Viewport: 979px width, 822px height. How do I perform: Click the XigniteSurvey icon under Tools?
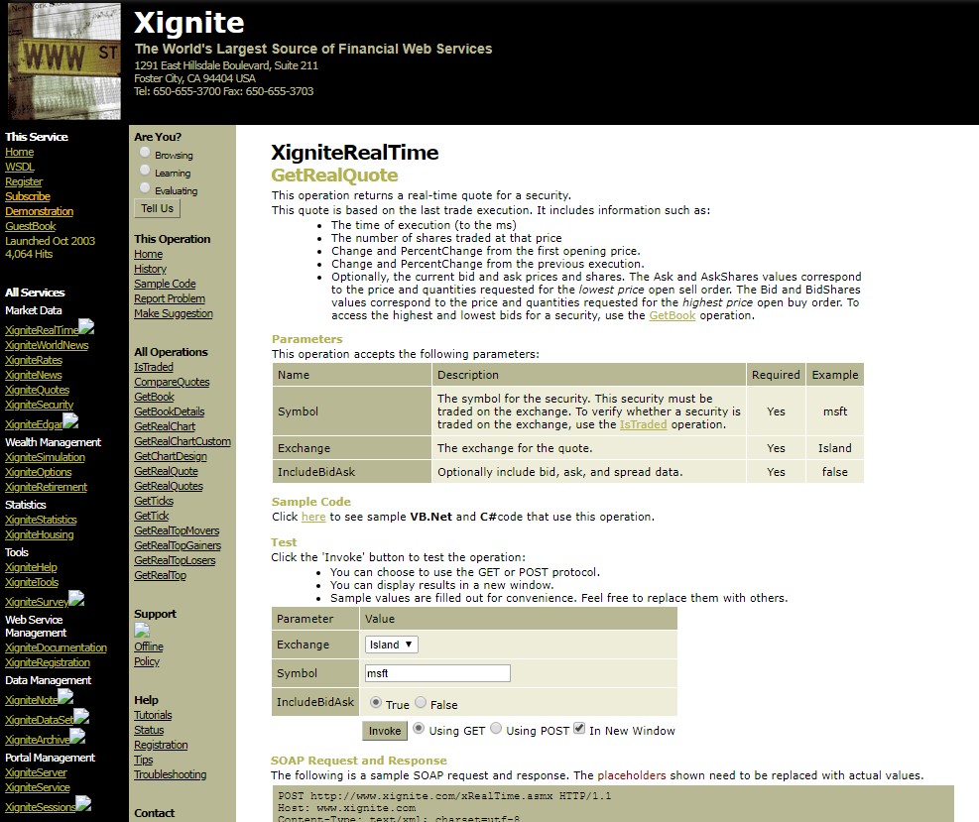pos(77,597)
